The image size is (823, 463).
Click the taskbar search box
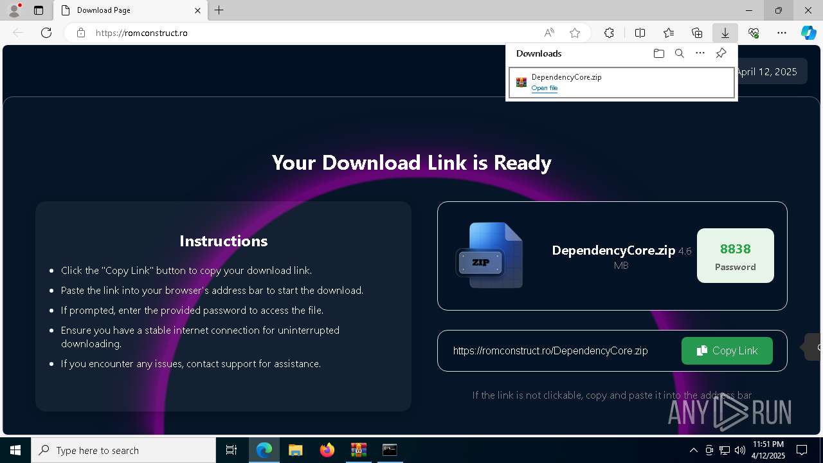pyautogui.click(x=123, y=450)
